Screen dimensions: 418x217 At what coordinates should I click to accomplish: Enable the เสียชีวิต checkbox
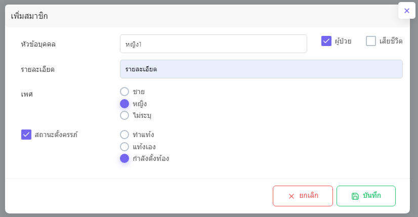coord(371,41)
